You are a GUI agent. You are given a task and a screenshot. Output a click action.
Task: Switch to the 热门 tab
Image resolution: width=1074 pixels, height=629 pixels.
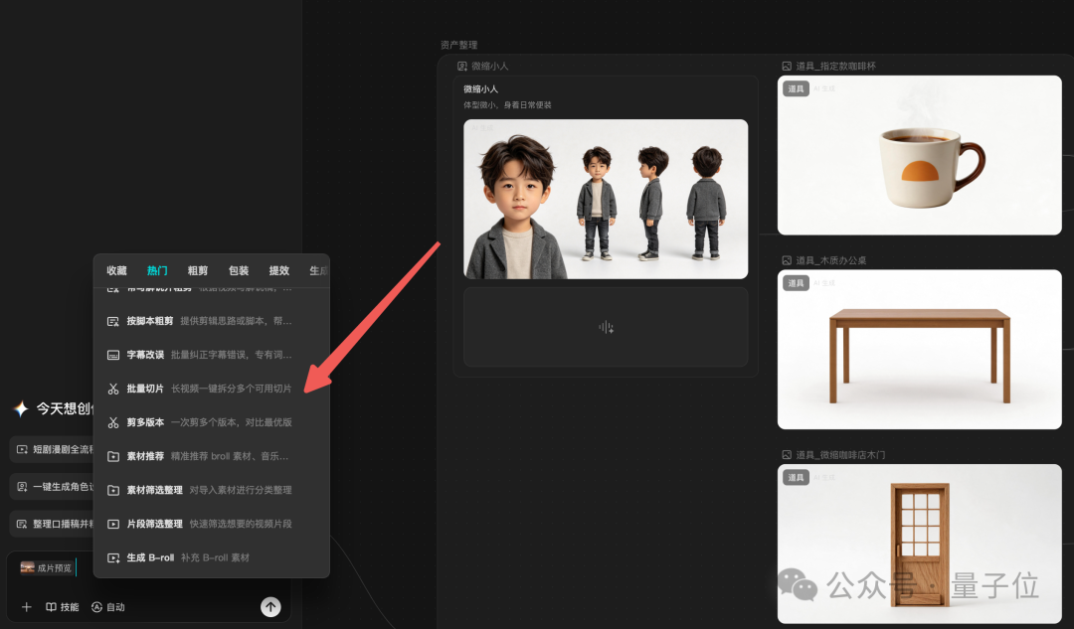pyautogui.click(x=157, y=270)
